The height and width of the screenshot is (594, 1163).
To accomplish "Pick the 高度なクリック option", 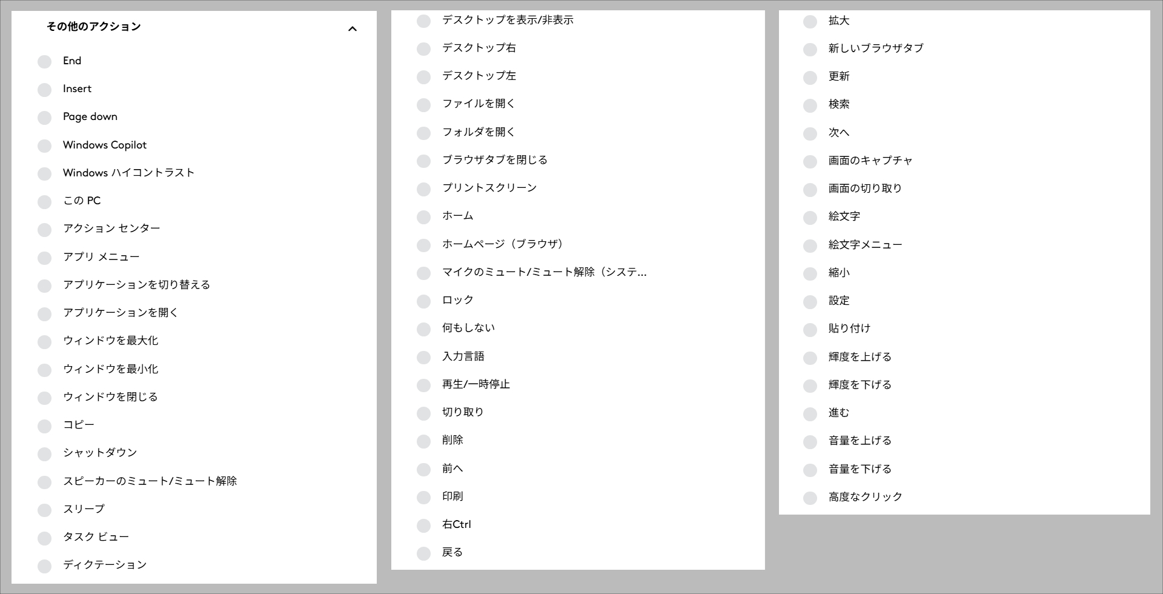I will [x=810, y=498].
